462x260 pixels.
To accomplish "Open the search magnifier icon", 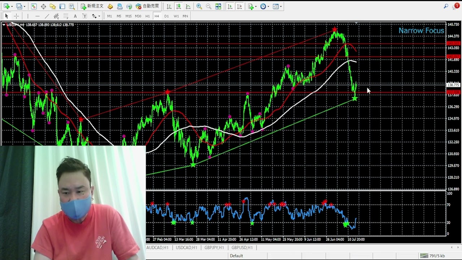I will 446,6.
